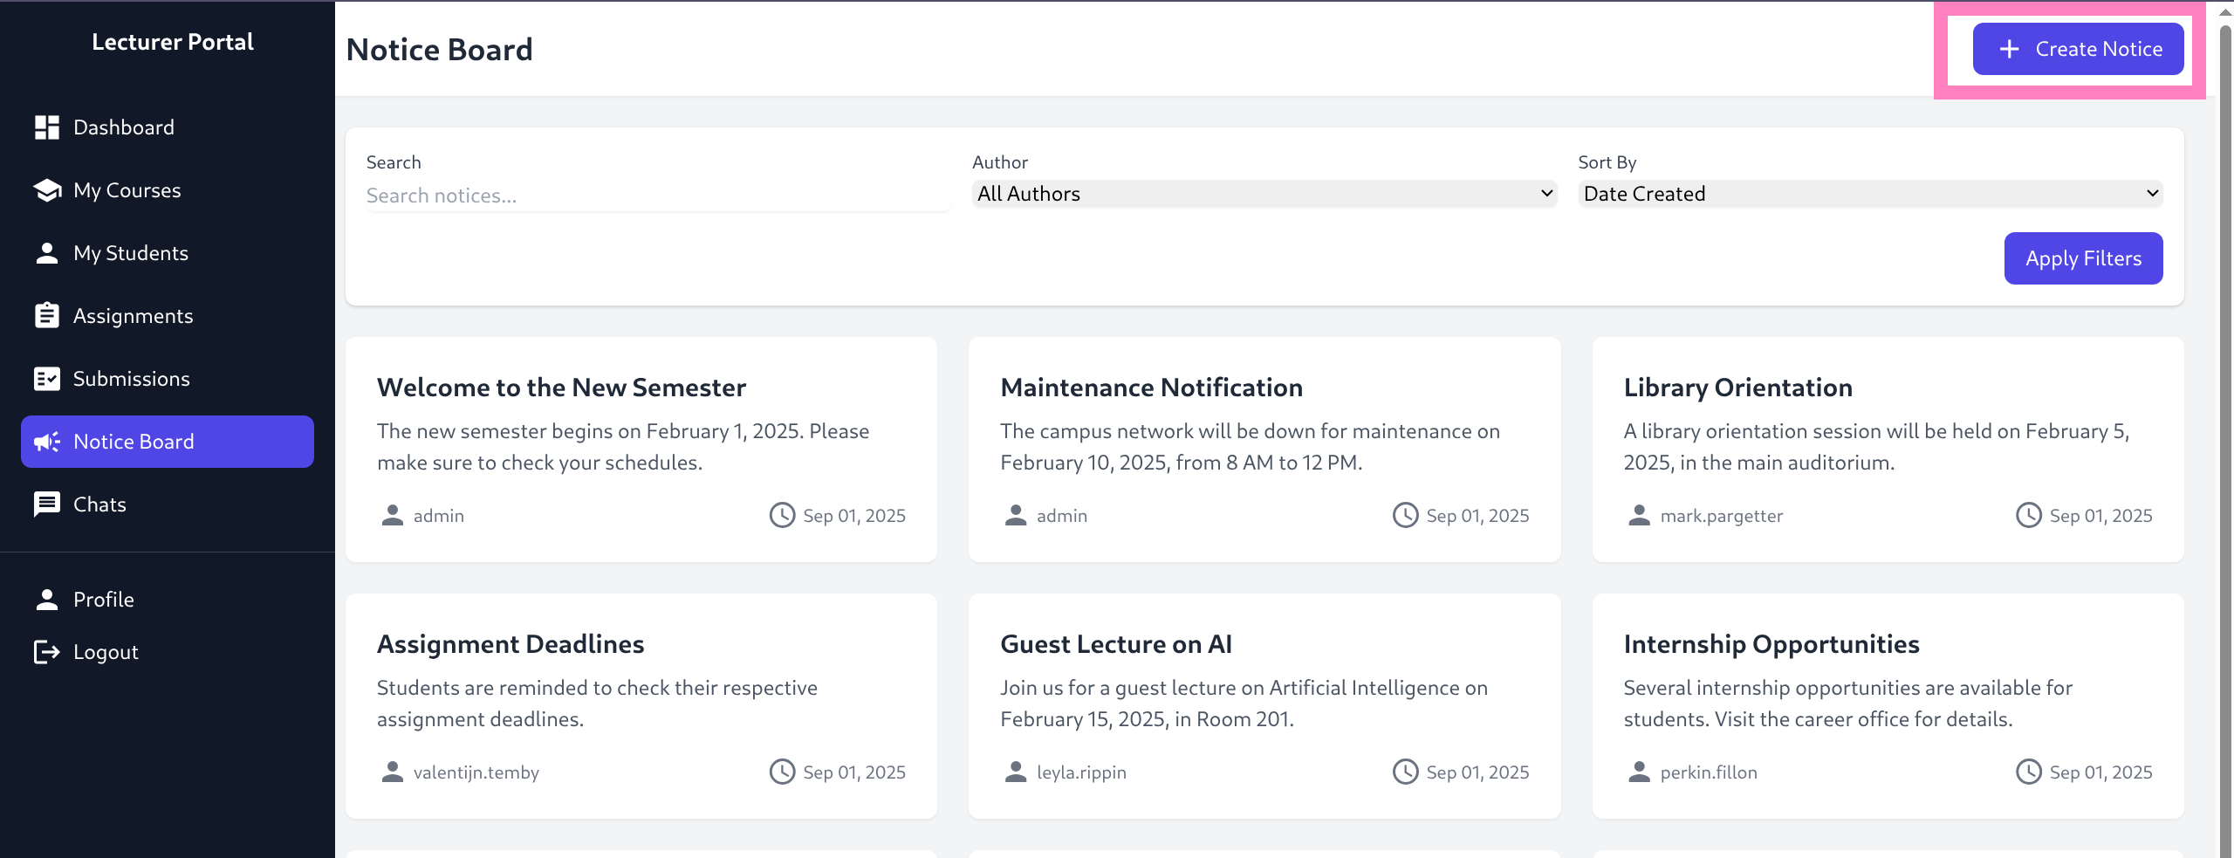The image size is (2234, 858).
Task: Focus the Search notices input field
Action: coord(657,196)
